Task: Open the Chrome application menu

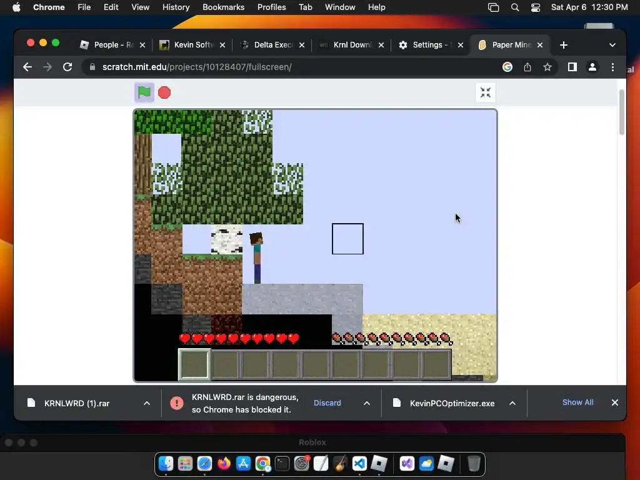Action: 49,7
